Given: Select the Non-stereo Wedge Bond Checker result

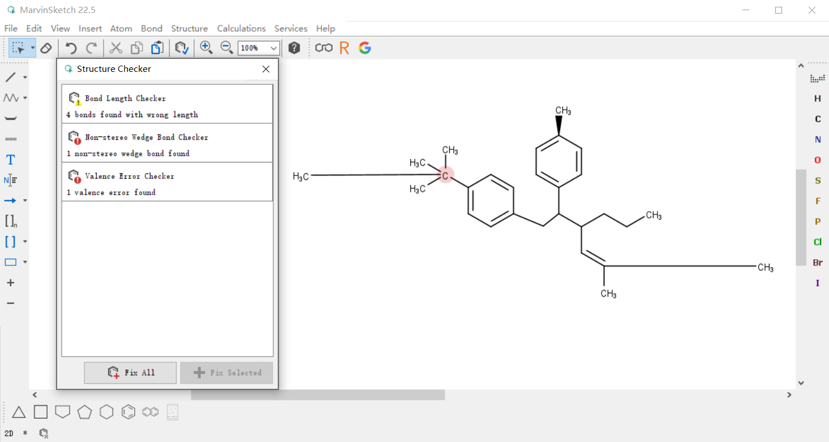Looking at the screenshot, I should pyautogui.click(x=167, y=143).
